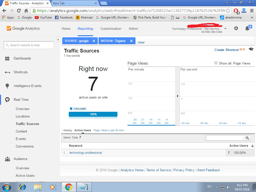256x192 pixels.
Task: Open the technology professional keyword link
Action: point(85,153)
